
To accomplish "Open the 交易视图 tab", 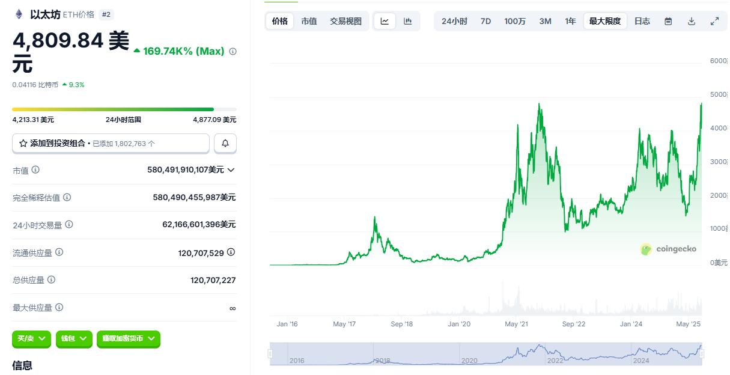I will click(345, 20).
